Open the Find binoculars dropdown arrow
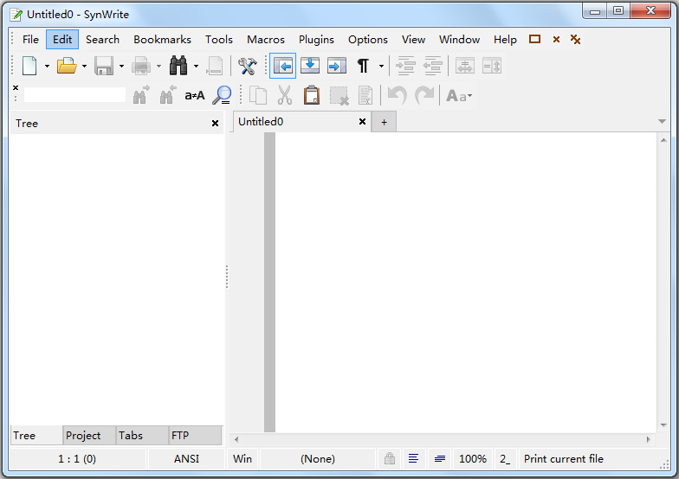Viewport: 679px width, 479px height. pos(196,66)
